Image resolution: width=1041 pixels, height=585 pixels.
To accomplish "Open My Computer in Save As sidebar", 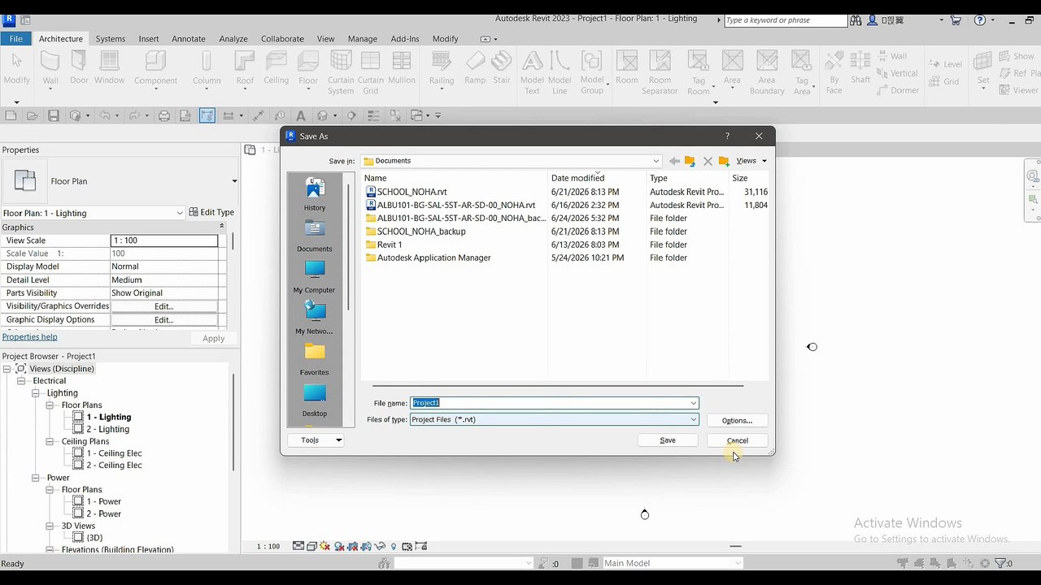I will pos(315,277).
